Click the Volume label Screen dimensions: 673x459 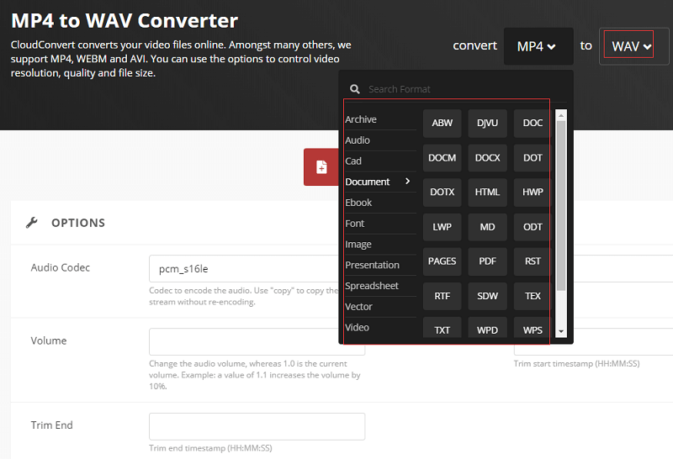49,340
